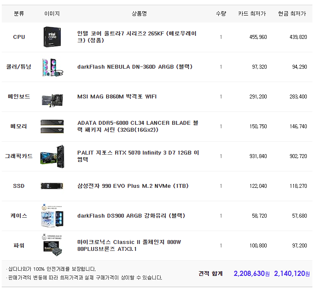Click total card price 2,208,630원
This screenshot has width=318, height=288.
252,274
